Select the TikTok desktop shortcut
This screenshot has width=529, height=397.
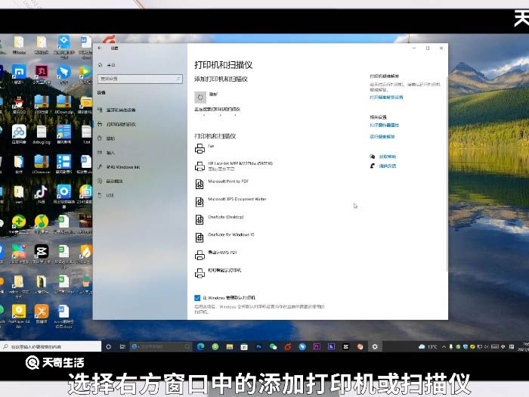(41, 194)
